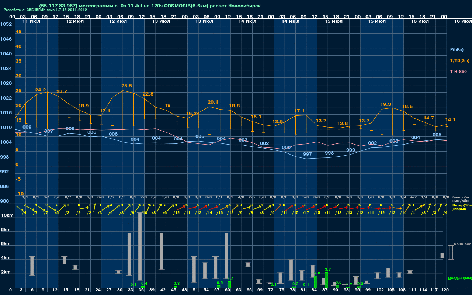Click the green precipitation bar at hour 87
Screen dimensions: 472x295
point(326,280)
